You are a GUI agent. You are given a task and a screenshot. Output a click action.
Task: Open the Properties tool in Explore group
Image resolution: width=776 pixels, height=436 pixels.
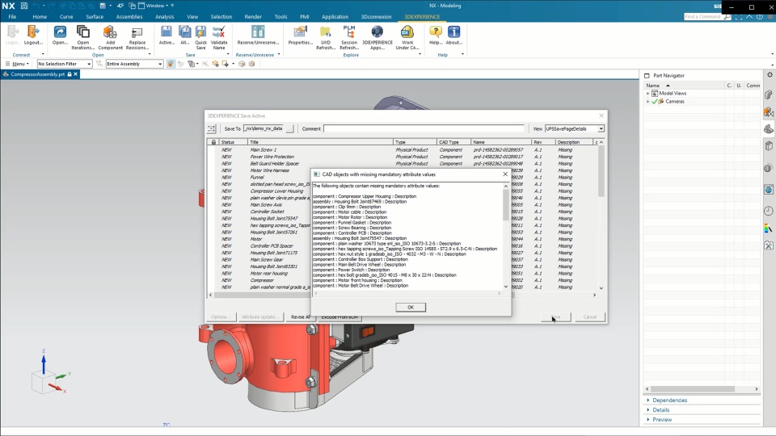click(x=301, y=36)
